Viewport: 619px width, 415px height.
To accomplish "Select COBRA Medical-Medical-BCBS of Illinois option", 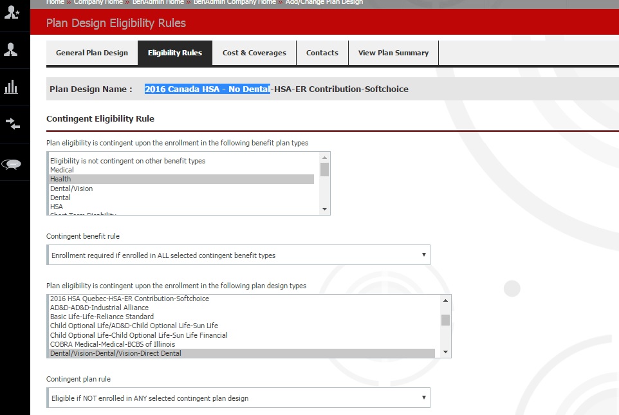I will click(x=242, y=344).
